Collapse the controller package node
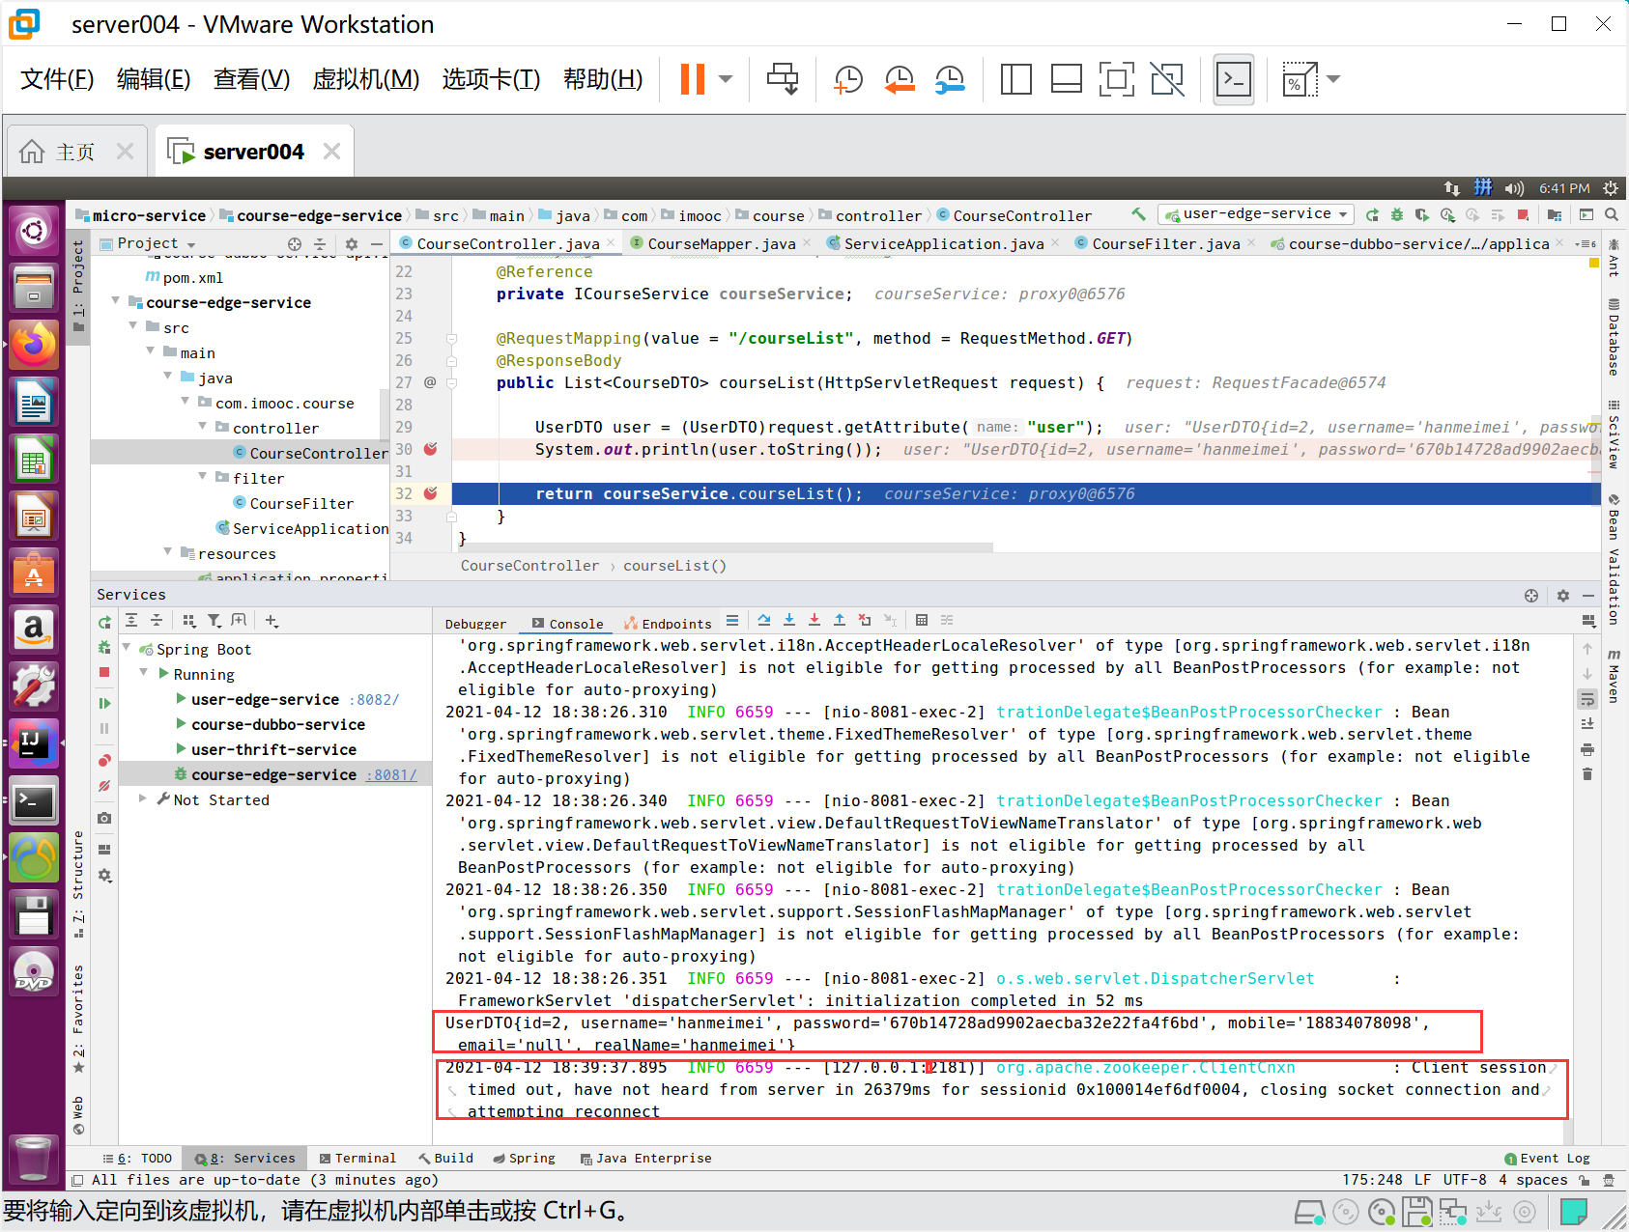Screen dimensions: 1629x1232 (203, 427)
